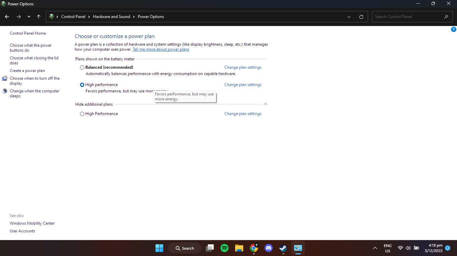Viewport: 457px width, 256px height.
Task: Open Tell me more about power plans
Action: pos(161,49)
